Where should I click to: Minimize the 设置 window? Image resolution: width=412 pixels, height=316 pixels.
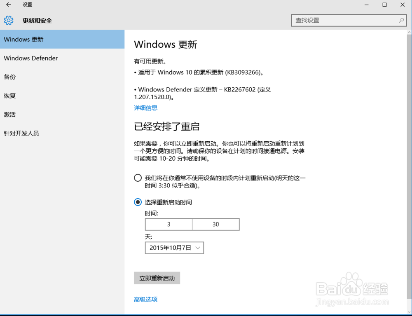coord(367,5)
